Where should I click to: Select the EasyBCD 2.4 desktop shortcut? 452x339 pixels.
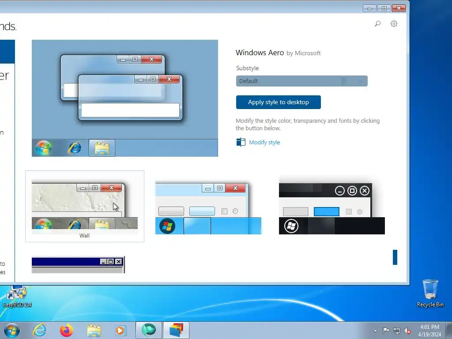(x=17, y=296)
